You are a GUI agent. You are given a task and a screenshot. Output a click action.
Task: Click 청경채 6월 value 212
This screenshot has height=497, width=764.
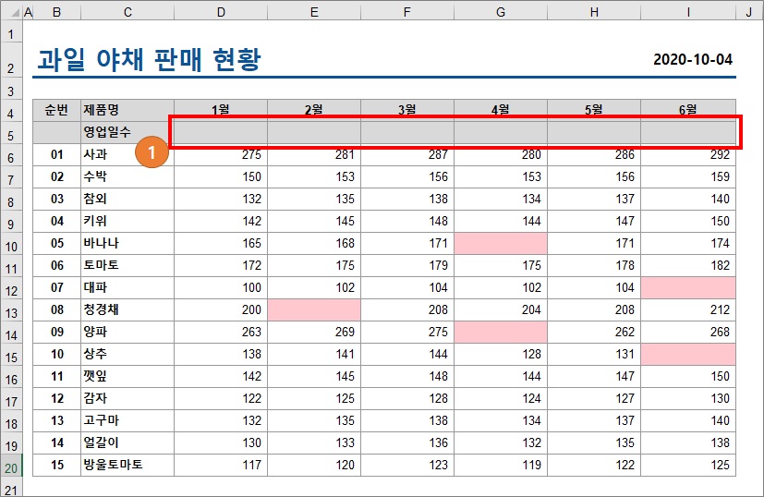(x=688, y=309)
